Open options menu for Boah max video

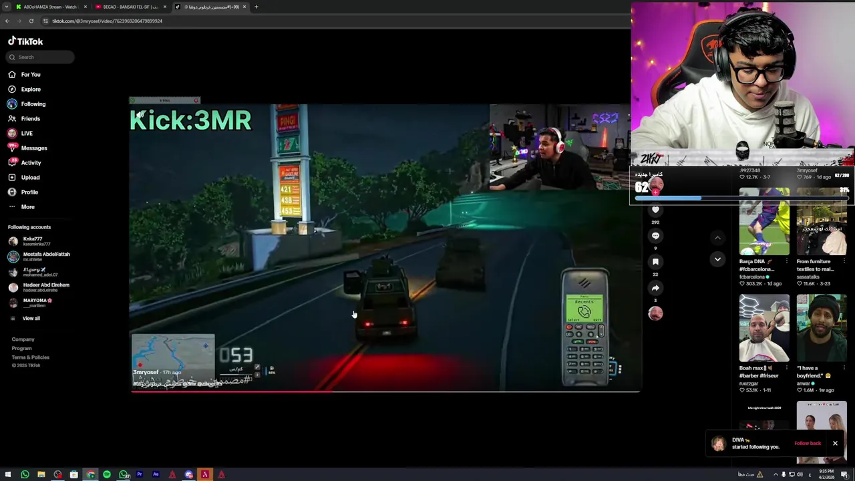(788, 368)
